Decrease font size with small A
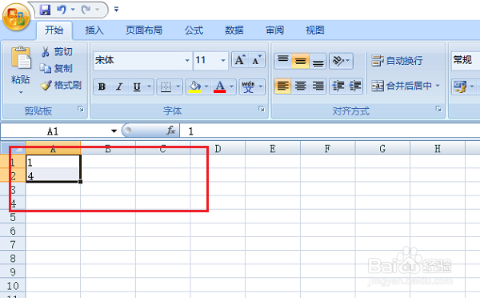The image size is (480, 298). [257, 60]
